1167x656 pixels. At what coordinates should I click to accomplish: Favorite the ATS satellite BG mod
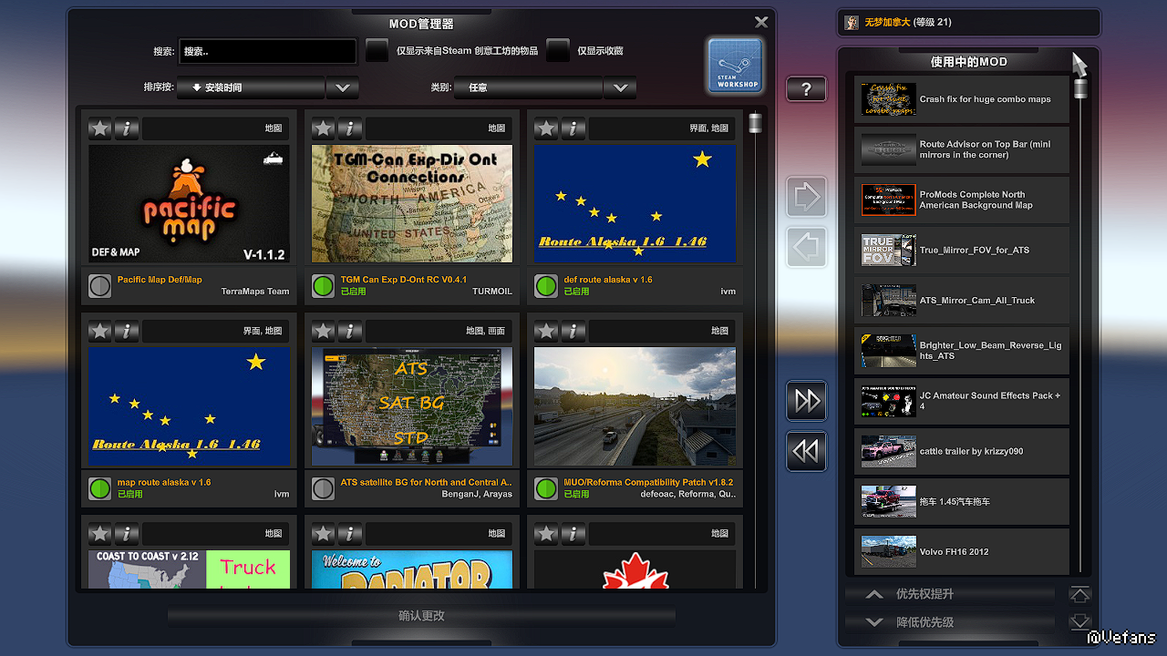pos(324,331)
